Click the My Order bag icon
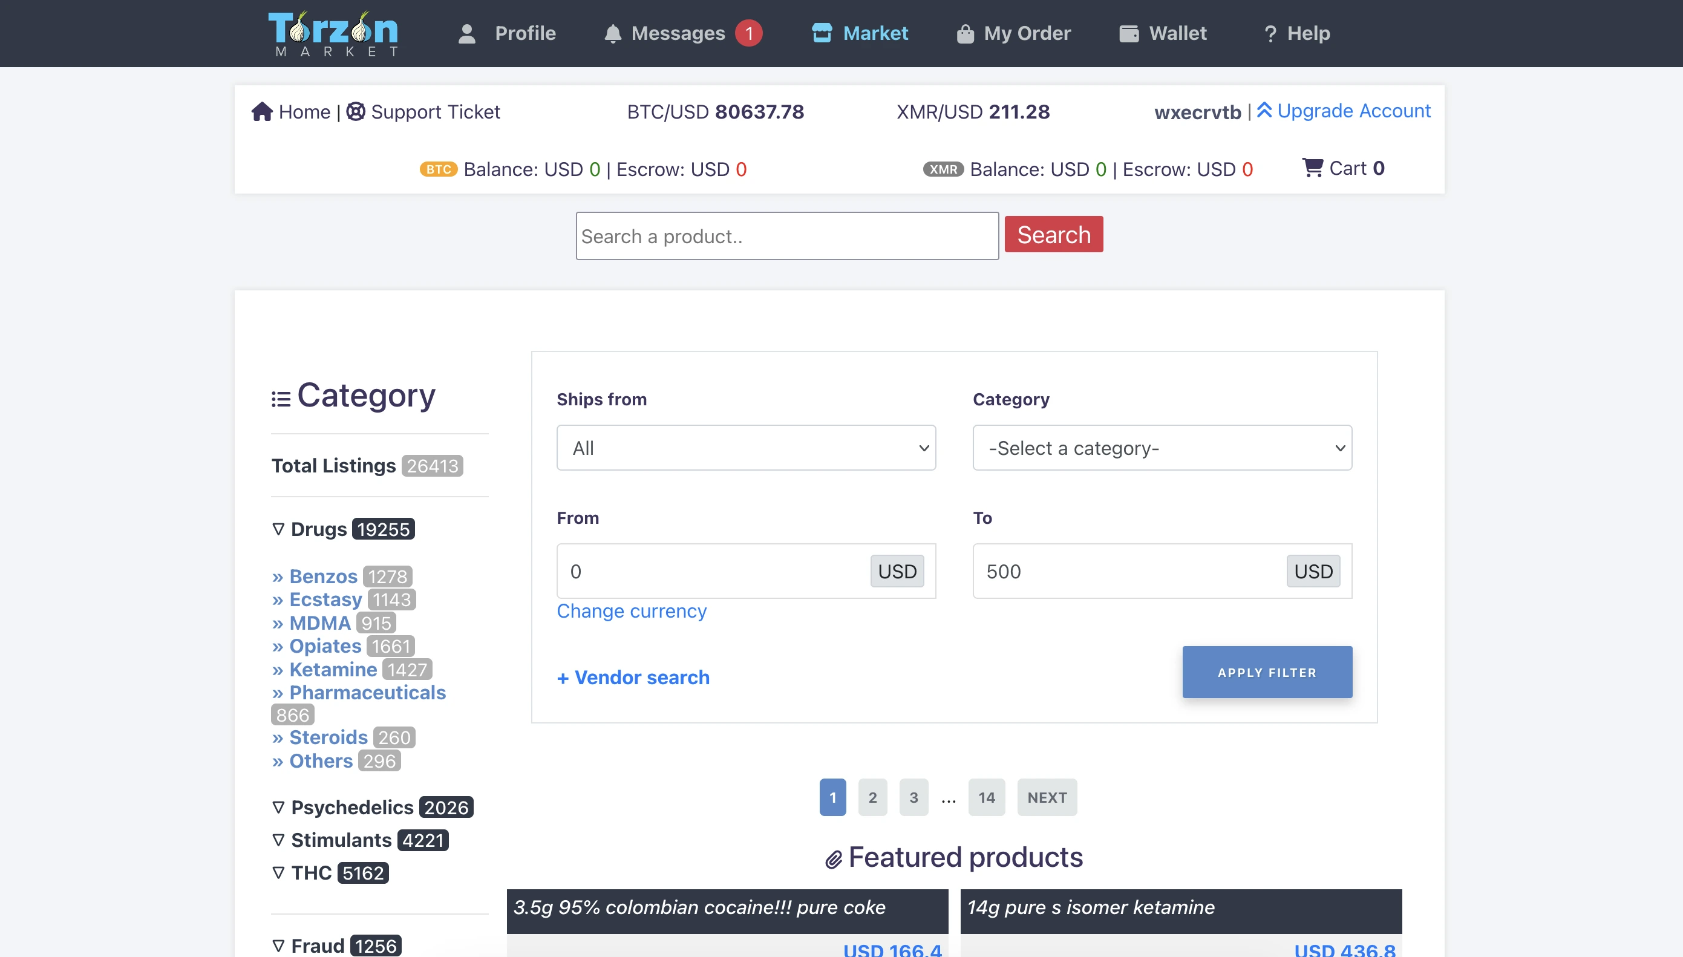This screenshot has height=957, width=1683. tap(965, 33)
